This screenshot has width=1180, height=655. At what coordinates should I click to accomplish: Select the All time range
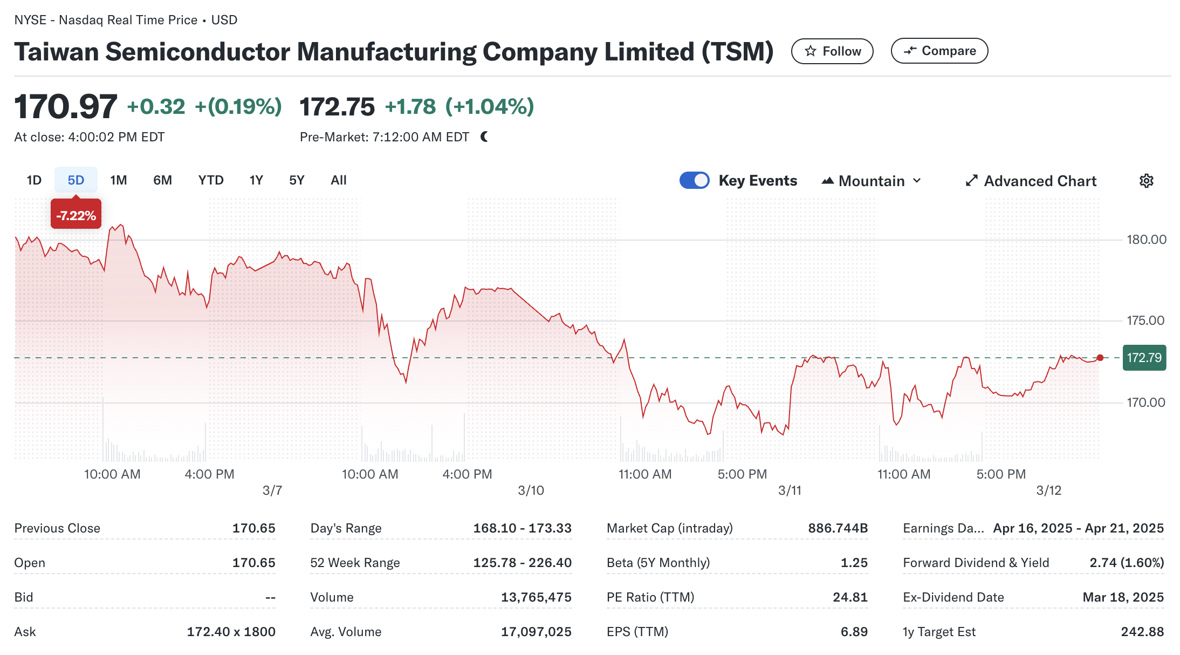pyautogui.click(x=338, y=180)
